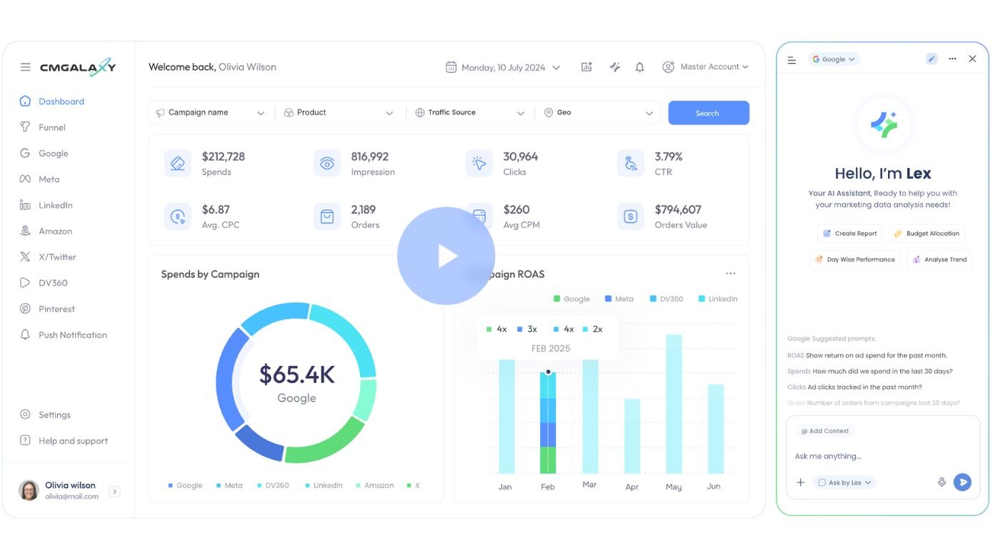This screenshot has width=993, height=559.
Task: Click the DV360 legend in ROAS chart
Action: [666, 299]
